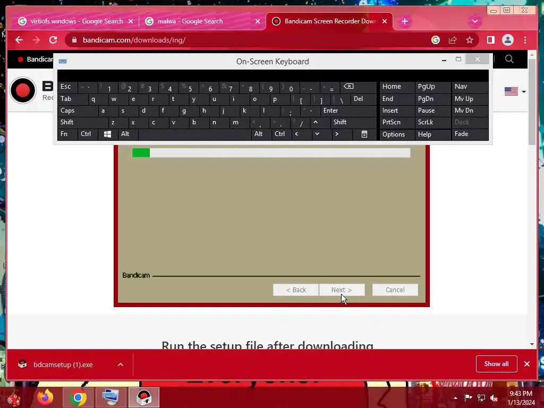Click the < Back installer button
Screen dimensions: 544x408
pyautogui.click(x=296, y=290)
